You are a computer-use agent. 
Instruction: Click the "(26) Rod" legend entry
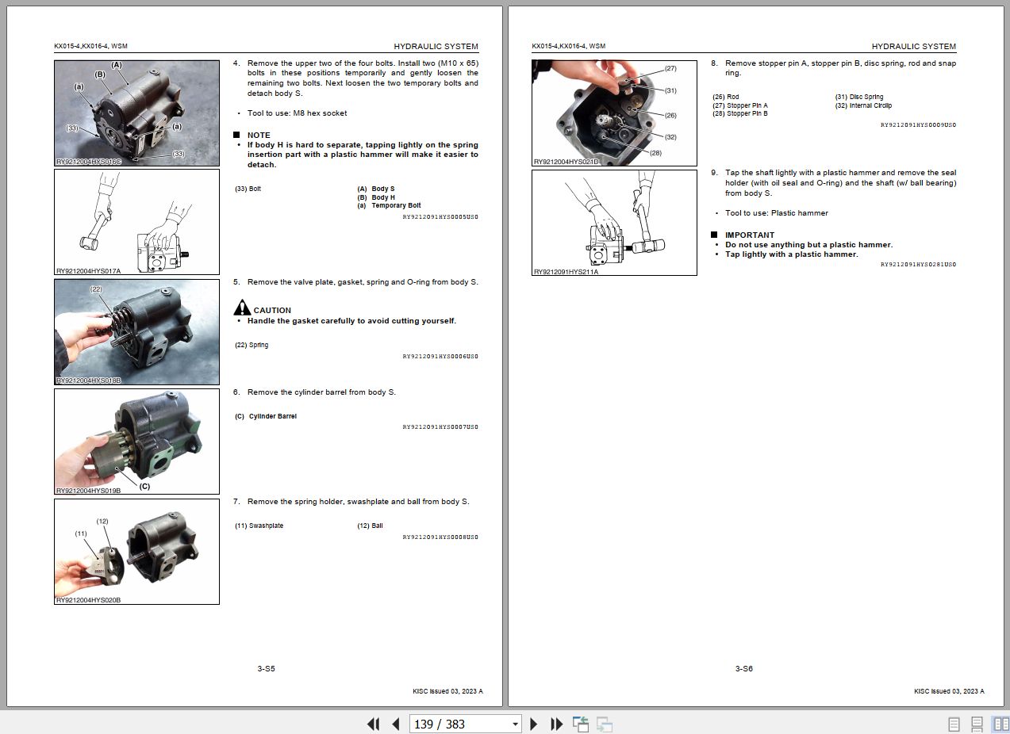726,97
